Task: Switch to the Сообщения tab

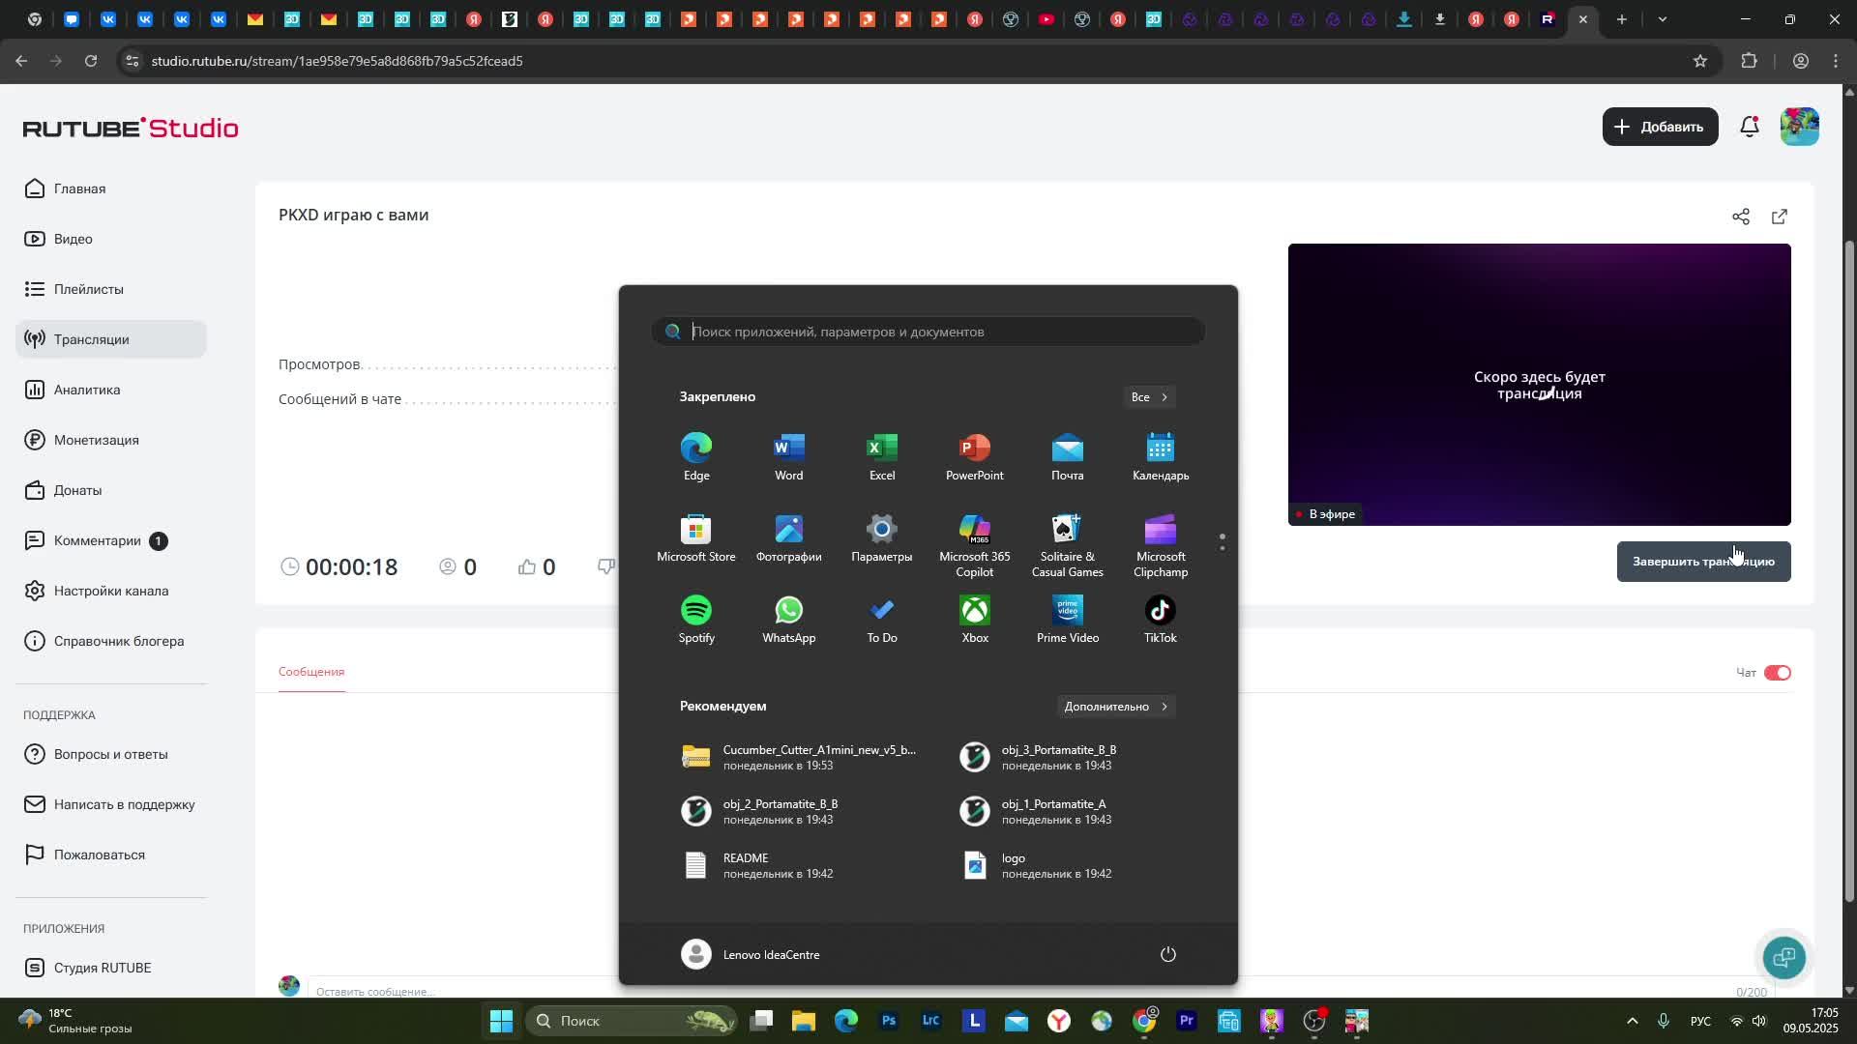Action: click(311, 672)
